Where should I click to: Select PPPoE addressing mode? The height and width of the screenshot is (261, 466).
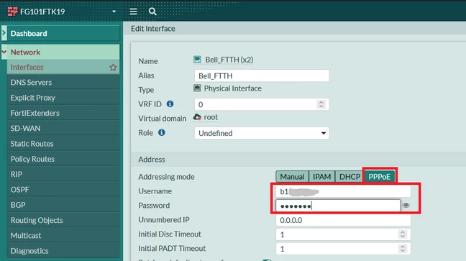point(380,177)
